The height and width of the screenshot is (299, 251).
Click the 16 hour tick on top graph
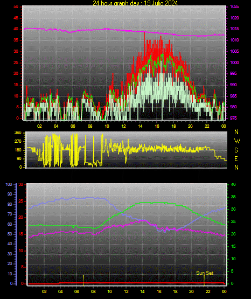click(x=157, y=126)
